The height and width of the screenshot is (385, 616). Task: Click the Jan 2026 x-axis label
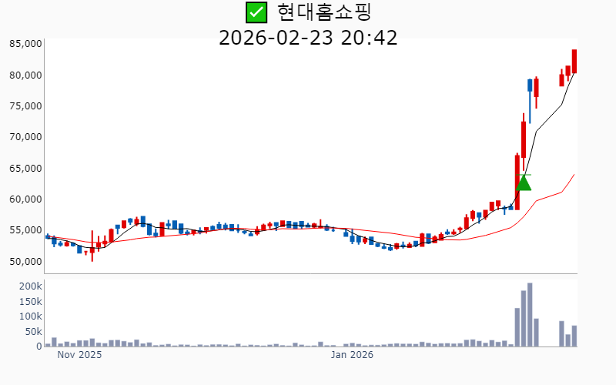352,355
